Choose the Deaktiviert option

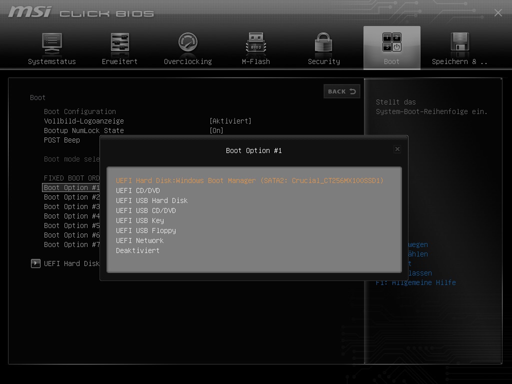(x=138, y=250)
